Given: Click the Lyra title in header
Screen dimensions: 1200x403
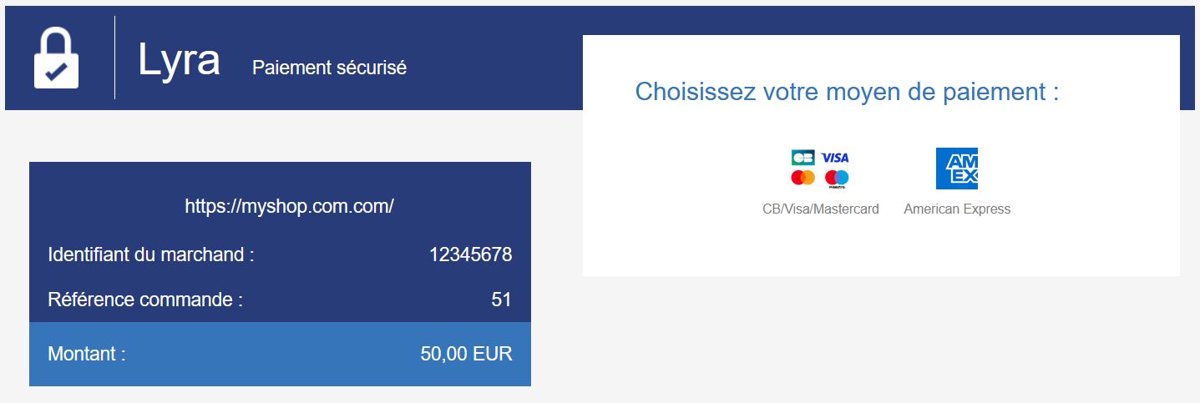Looking at the screenshot, I should pos(179,60).
